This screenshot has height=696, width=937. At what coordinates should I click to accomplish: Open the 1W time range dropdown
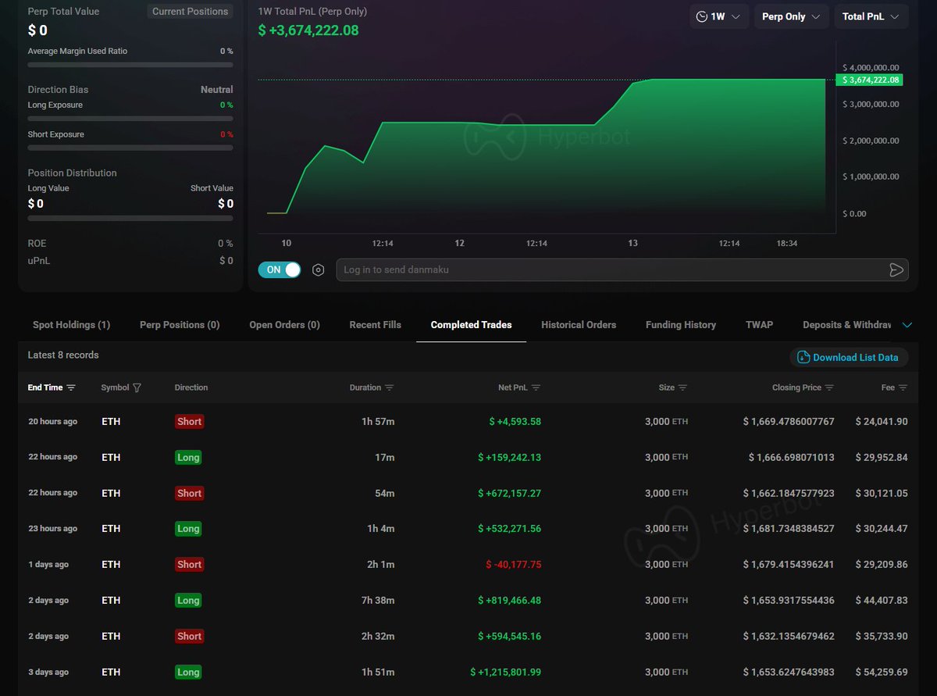pos(719,16)
